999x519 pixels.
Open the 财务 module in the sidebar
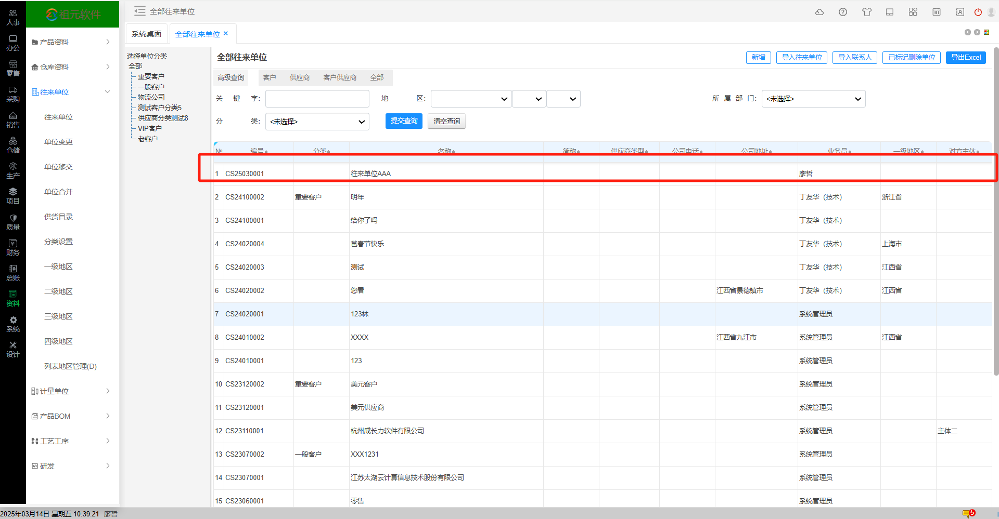[x=13, y=247]
